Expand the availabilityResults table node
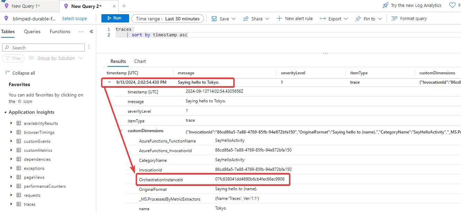Image resolution: width=461 pixels, height=213 pixels. (x=11, y=123)
